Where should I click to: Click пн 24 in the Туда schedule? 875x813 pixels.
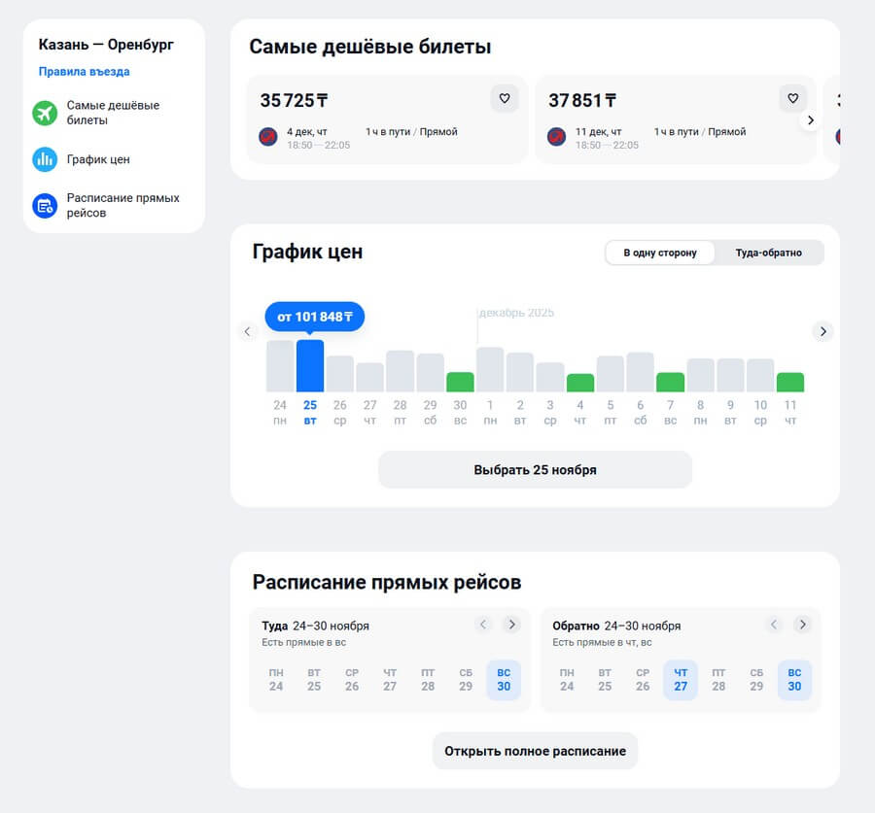coord(276,680)
